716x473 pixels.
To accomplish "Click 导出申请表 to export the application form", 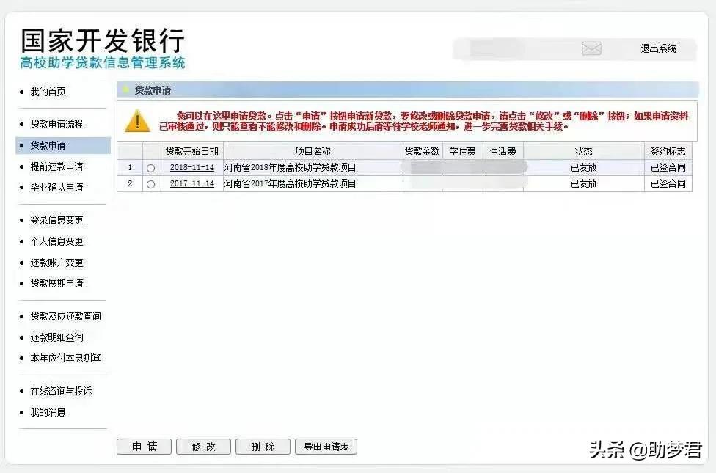I will pyautogui.click(x=325, y=446).
